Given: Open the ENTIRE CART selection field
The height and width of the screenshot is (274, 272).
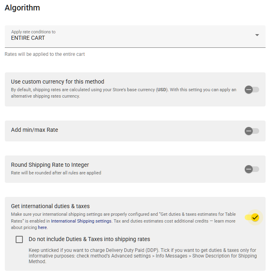Looking at the screenshot, I should tap(135, 36).
